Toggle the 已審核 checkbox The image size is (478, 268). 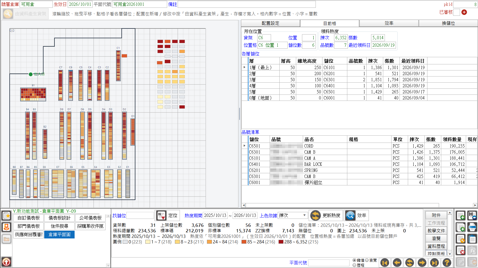coord(457,12)
